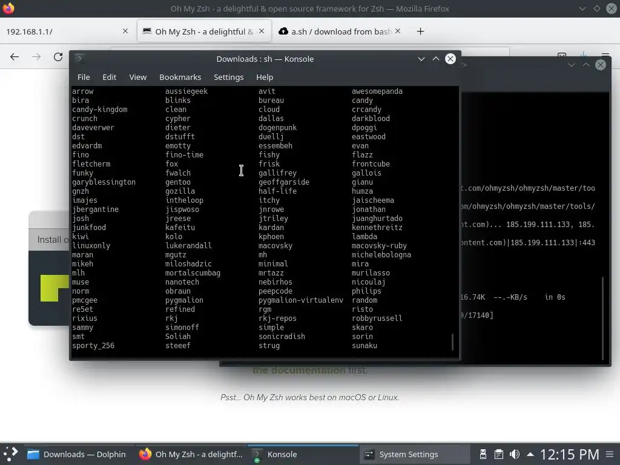Switch to Downloads Dolphin in taskbar

(x=76, y=454)
